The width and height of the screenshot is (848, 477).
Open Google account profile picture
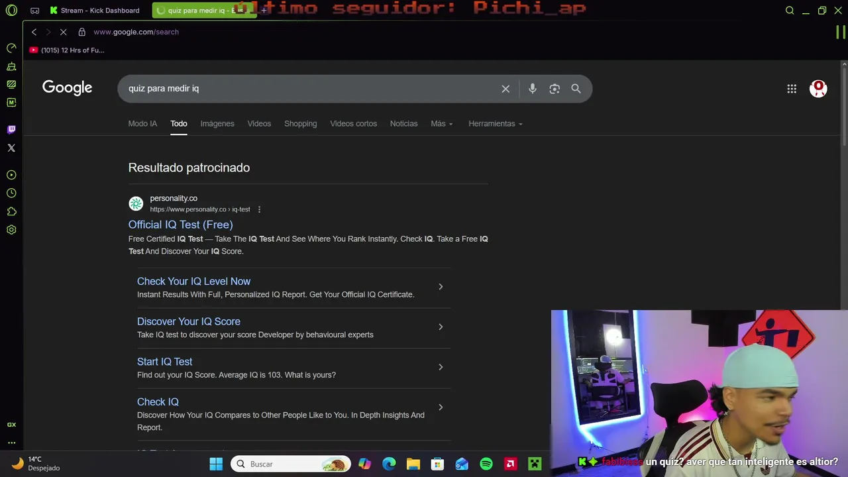(818, 89)
